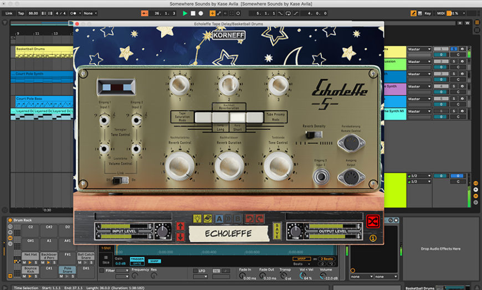Viewport: 482px width, 290px height.
Task: Play the Backboard Perc pad preview
Action: coord(49,263)
